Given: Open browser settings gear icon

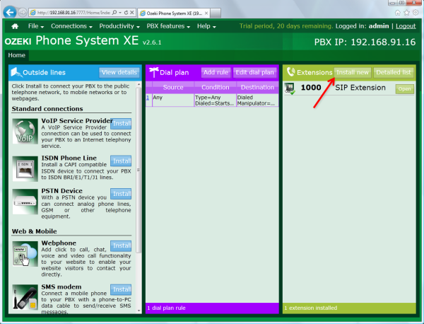Looking at the screenshot, I should [416, 13].
